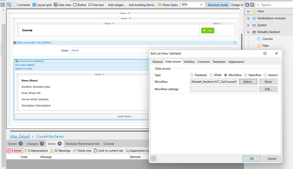This screenshot has width=293, height=169.
Task: Open the dialog help icon
Action: tap(153, 159)
